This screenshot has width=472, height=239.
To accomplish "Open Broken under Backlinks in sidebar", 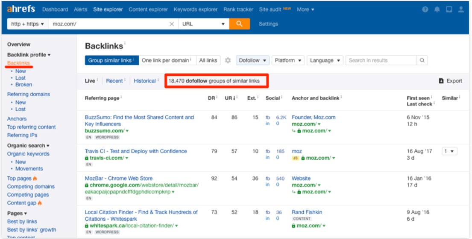I will click(x=23, y=85).
